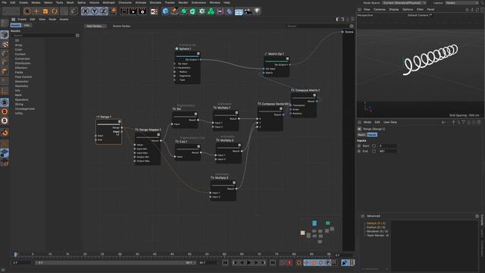Open Edit Render Settings icon
This screenshot has height=273, width=485.
coord(142,11)
